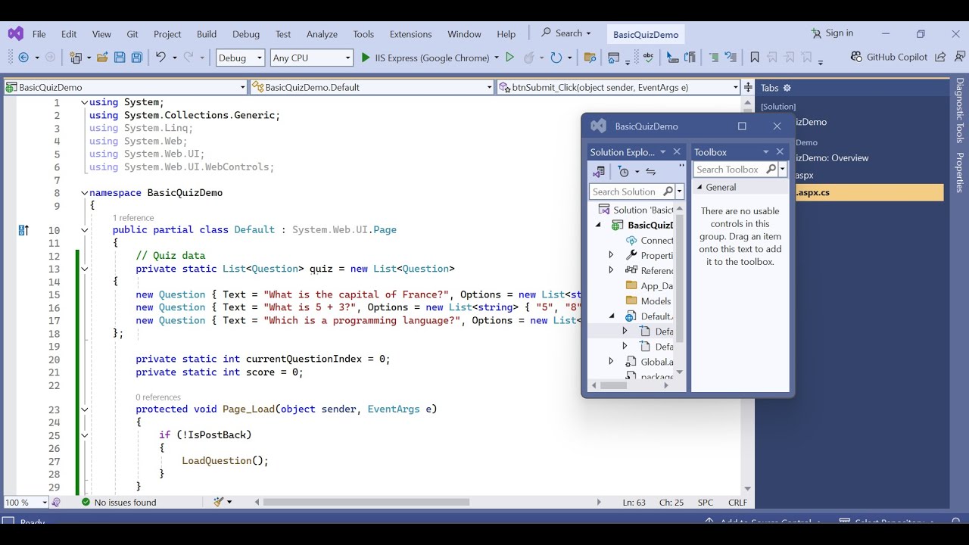This screenshot has width=969, height=545.
Task: Click the feedback person icon at top right
Action: coord(959,57)
